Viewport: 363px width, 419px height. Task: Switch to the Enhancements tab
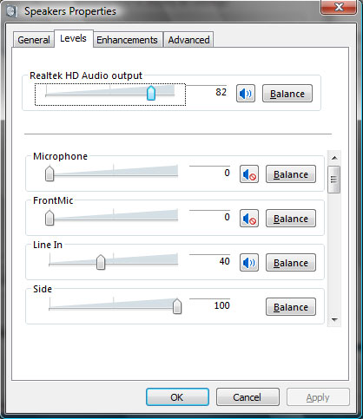pyautogui.click(x=127, y=40)
